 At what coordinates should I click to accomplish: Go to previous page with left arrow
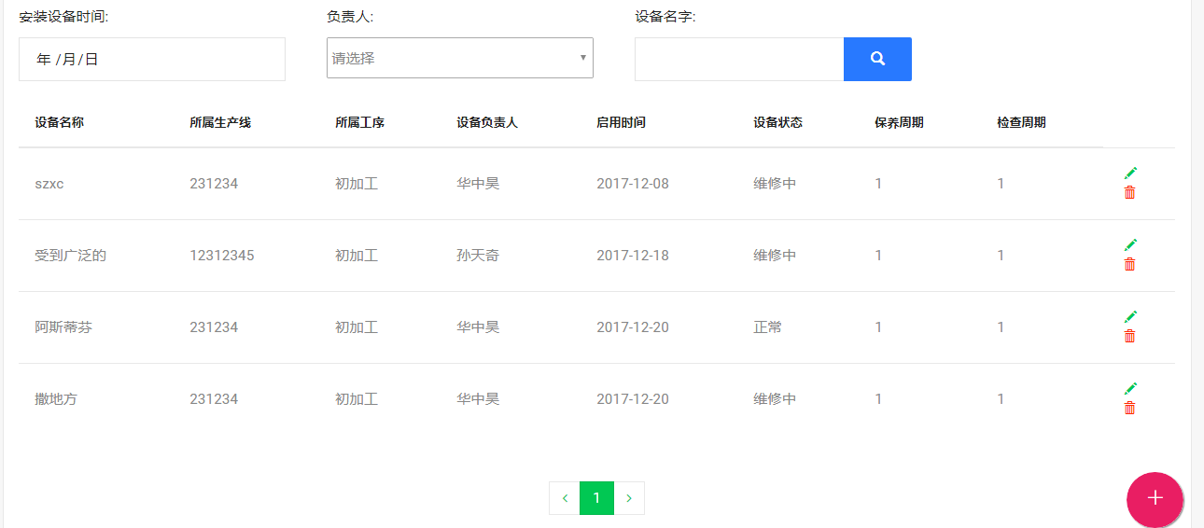(565, 498)
